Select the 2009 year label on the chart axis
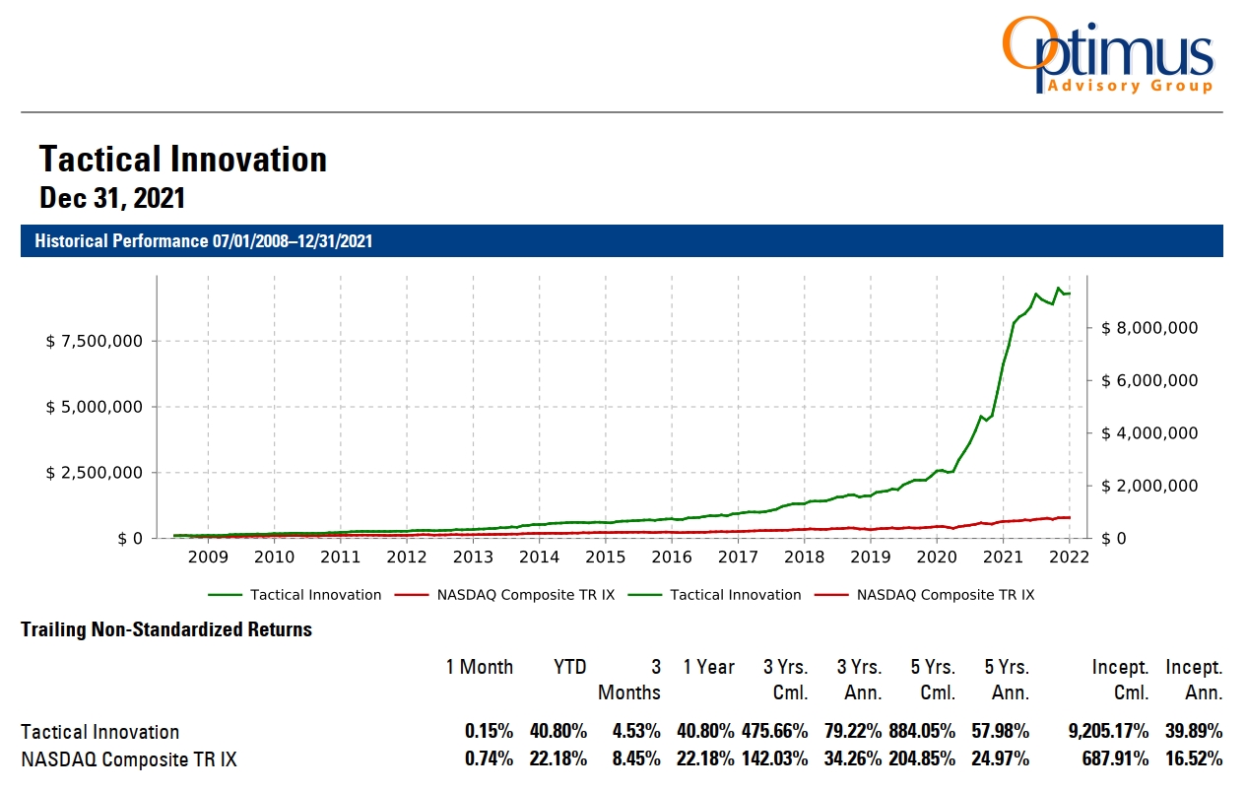 coord(208,558)
